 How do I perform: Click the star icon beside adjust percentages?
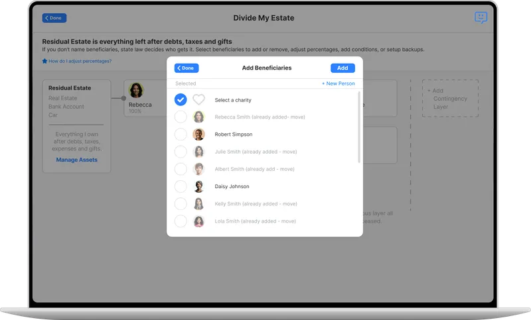44,61
